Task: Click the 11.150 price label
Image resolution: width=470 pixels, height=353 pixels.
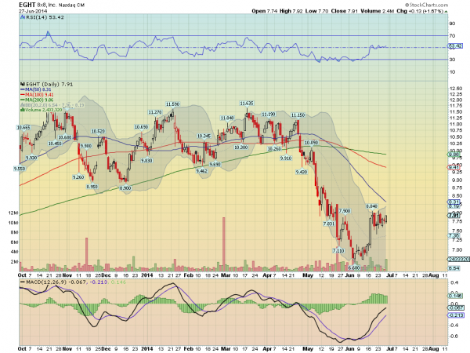Action: pos(298,115)
